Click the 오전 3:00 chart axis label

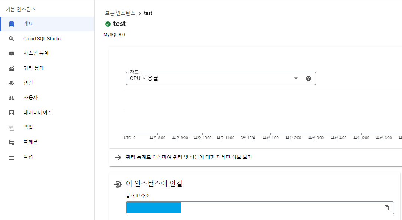pos(316,138)
